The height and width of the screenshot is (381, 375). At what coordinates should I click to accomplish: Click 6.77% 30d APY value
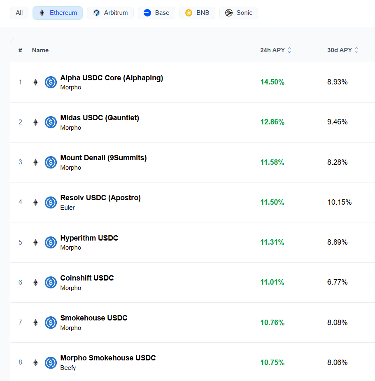tap(338, 282)
